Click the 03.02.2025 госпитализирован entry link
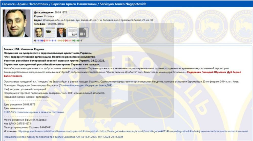Viewport: 253px width, 141px height. click(x=34, y=112)
